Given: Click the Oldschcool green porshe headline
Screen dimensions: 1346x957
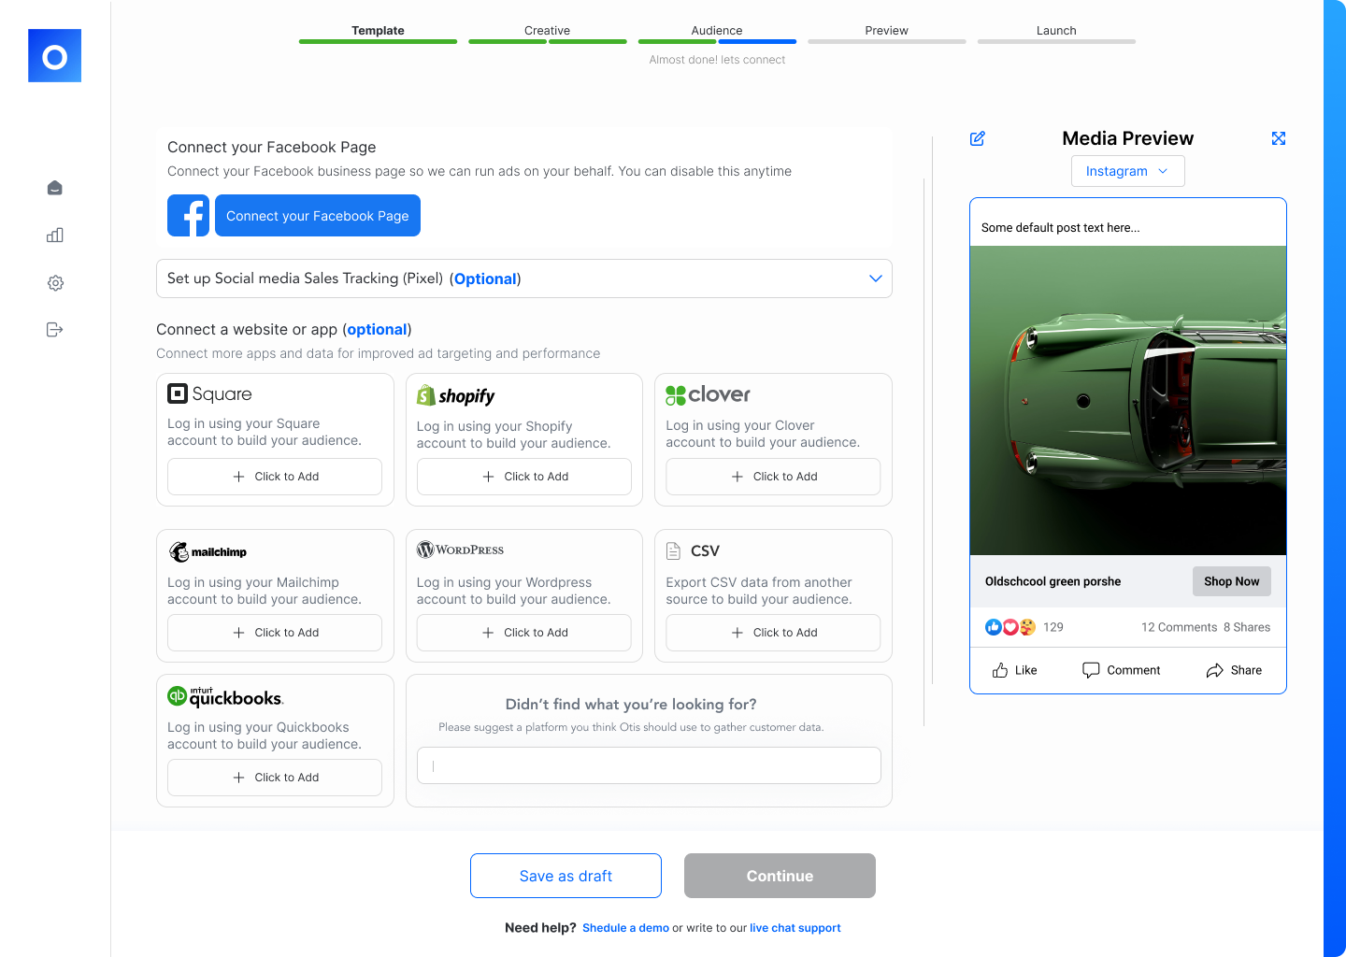Looking at the screenshot, I should (x=1052, y=581).
